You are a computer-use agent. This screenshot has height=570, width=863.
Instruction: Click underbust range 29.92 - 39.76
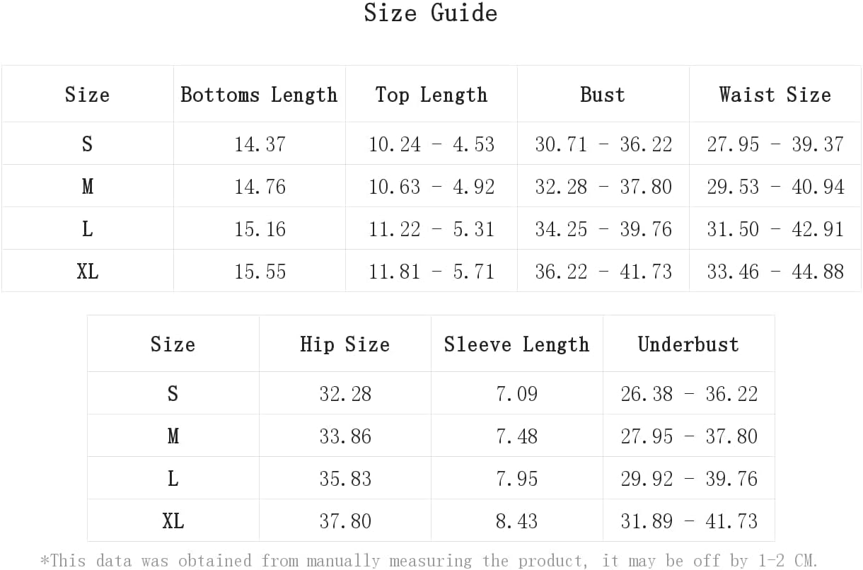tap(688, 479)
